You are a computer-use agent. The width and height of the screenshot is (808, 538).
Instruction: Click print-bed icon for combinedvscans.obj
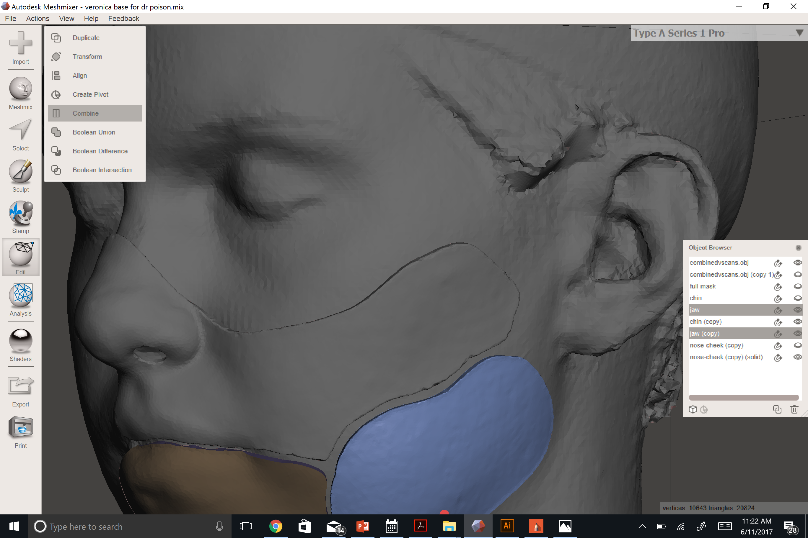[778, 263]
